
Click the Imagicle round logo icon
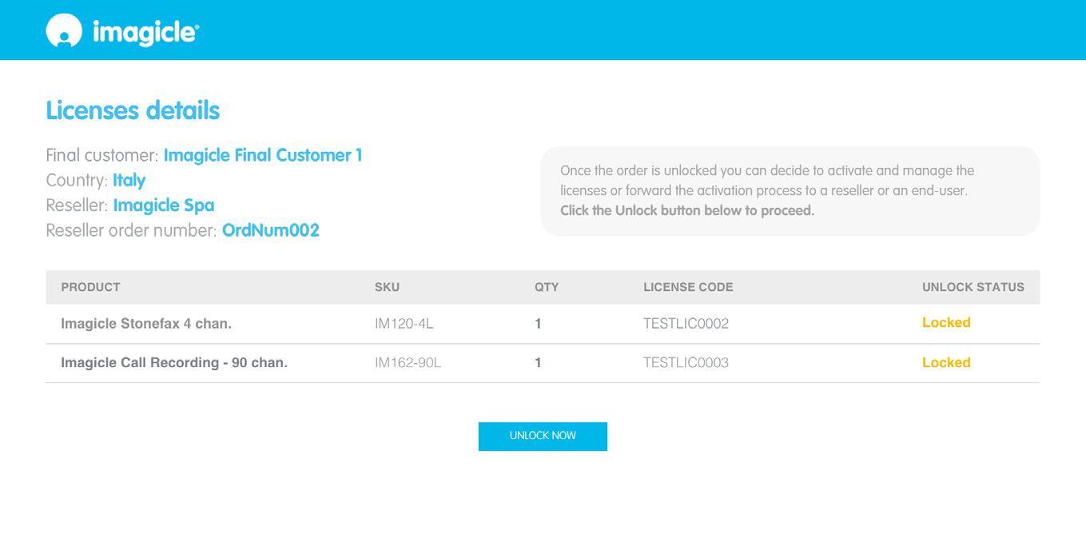(x=64, y=31)
